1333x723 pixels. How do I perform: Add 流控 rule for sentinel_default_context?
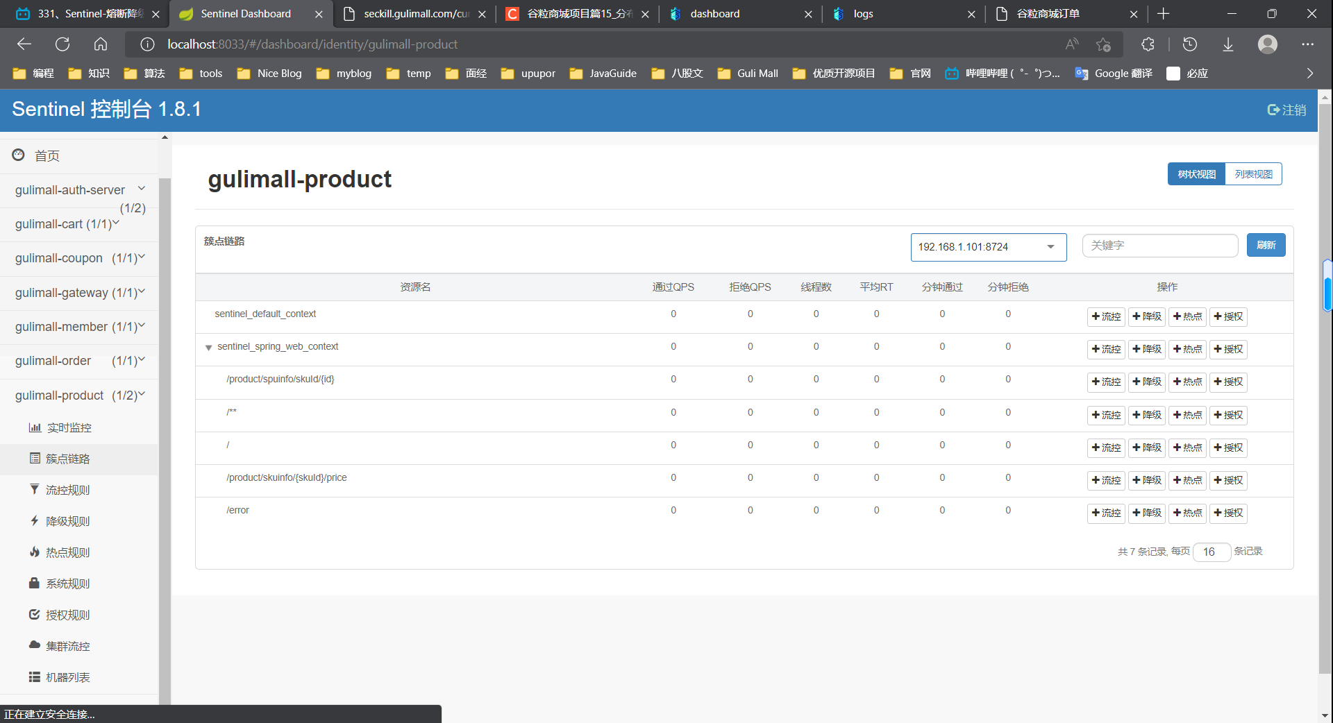point(1106,316)
